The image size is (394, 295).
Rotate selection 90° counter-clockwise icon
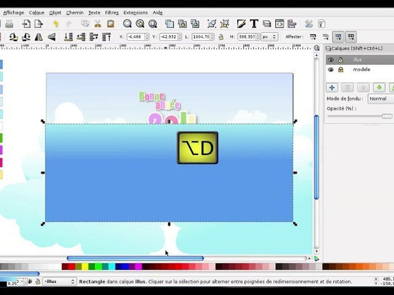14,37
